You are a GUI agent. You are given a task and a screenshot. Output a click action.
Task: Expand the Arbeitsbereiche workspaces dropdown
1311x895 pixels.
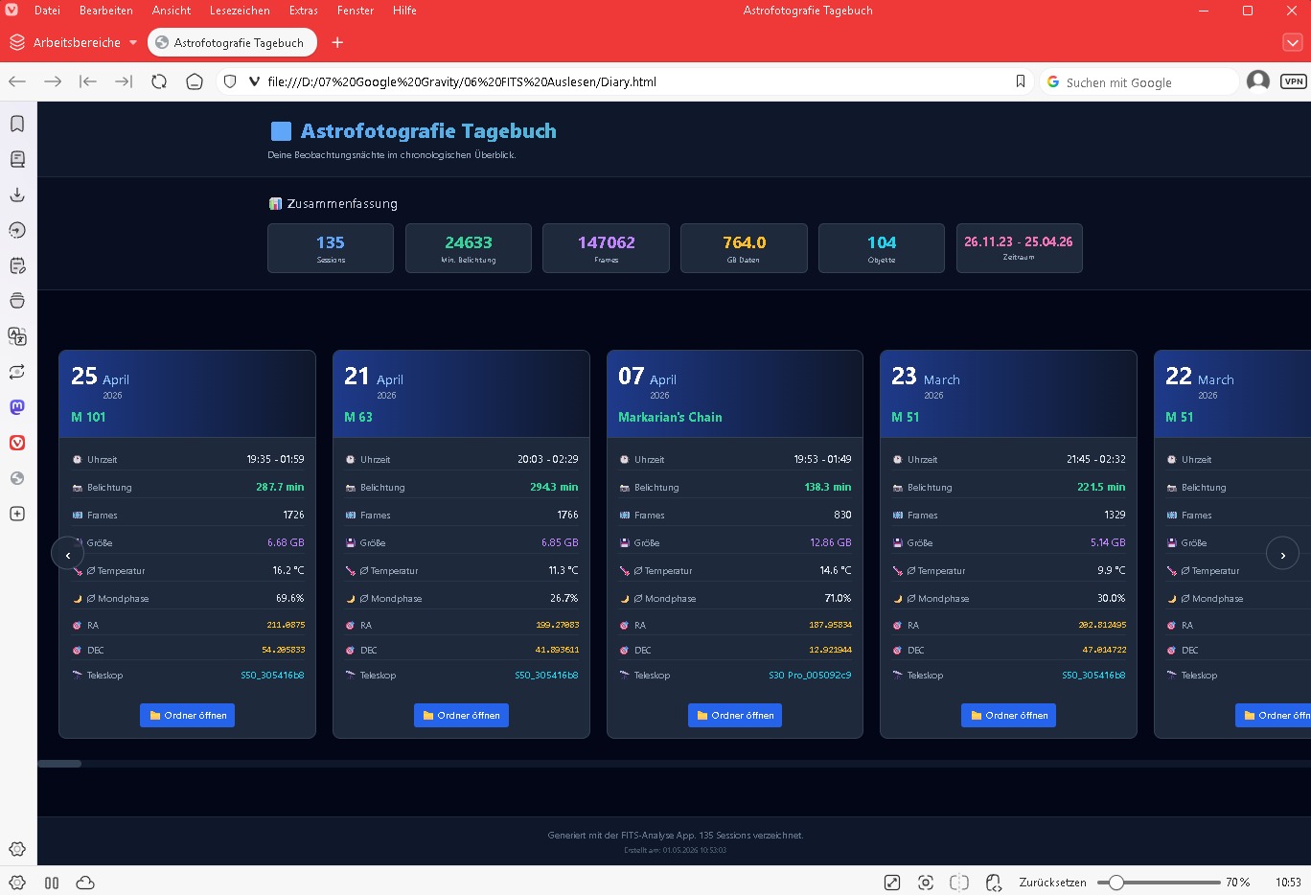[x=73, y=42]
